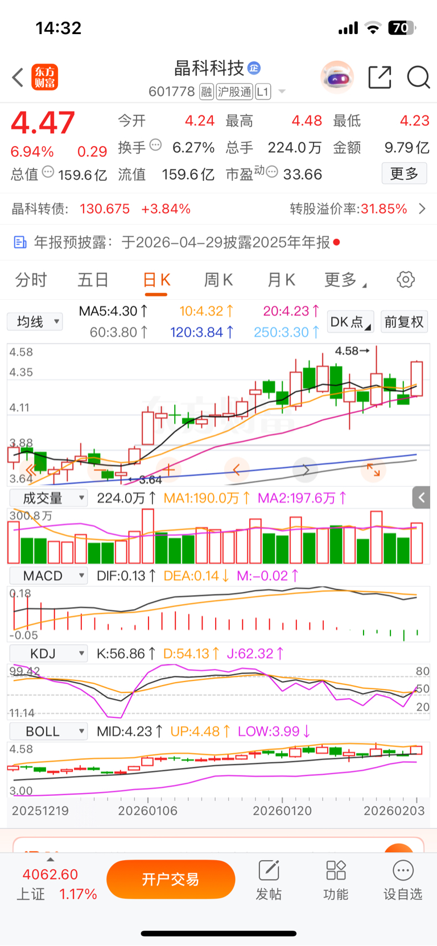Open the 功能 functions icon
Image resolution: width=437 pixels, height=946 pixels.
[336, 881]
